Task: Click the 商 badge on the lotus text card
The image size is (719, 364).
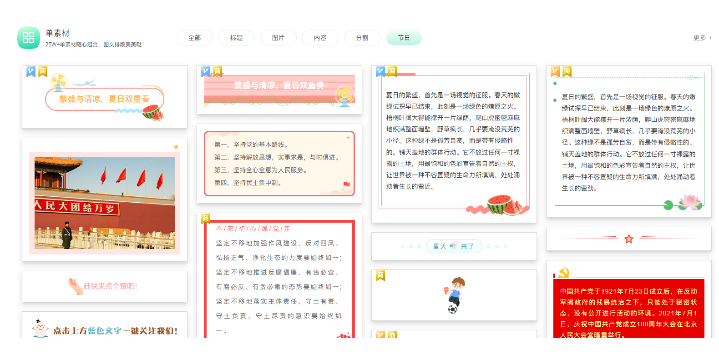Action: pyautogui.click(x=567, y=71)
